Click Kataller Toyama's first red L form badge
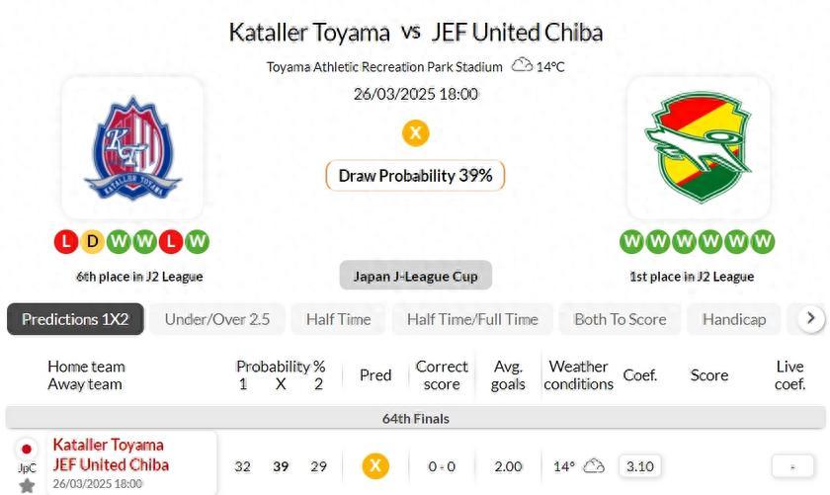Viewport: 830px width, 495px height. point(66,241)
